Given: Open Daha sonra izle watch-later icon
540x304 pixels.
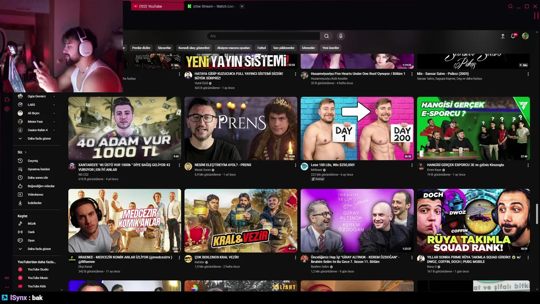Looking at the screenshot, I should pos(20,178).
